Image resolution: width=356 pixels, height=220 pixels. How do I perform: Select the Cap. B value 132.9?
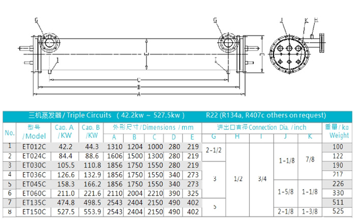click(93, 175)
